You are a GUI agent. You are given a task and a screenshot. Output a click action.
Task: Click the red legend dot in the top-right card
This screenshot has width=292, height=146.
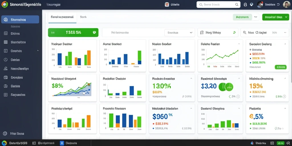[250, 54]
